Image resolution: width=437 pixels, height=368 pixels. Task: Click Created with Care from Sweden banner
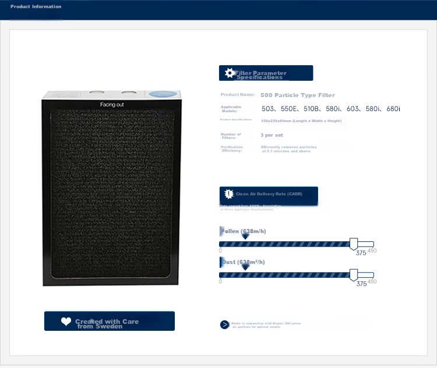110,321
